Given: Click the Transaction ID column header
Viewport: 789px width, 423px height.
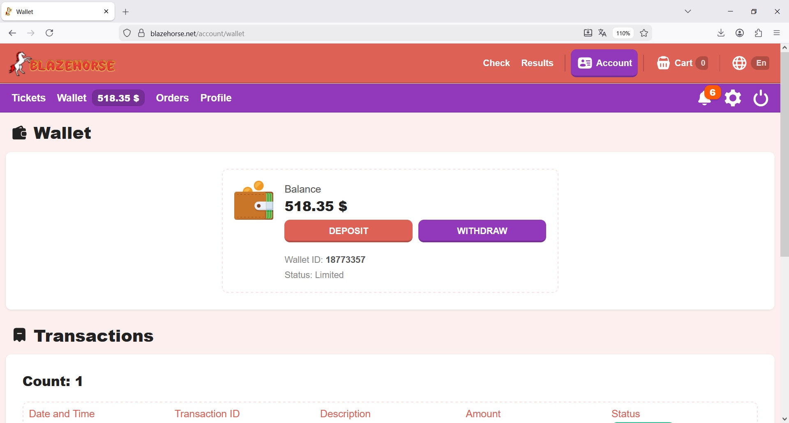Looking at the screenshot, I should pyautogui.click(x=208, y=414).
